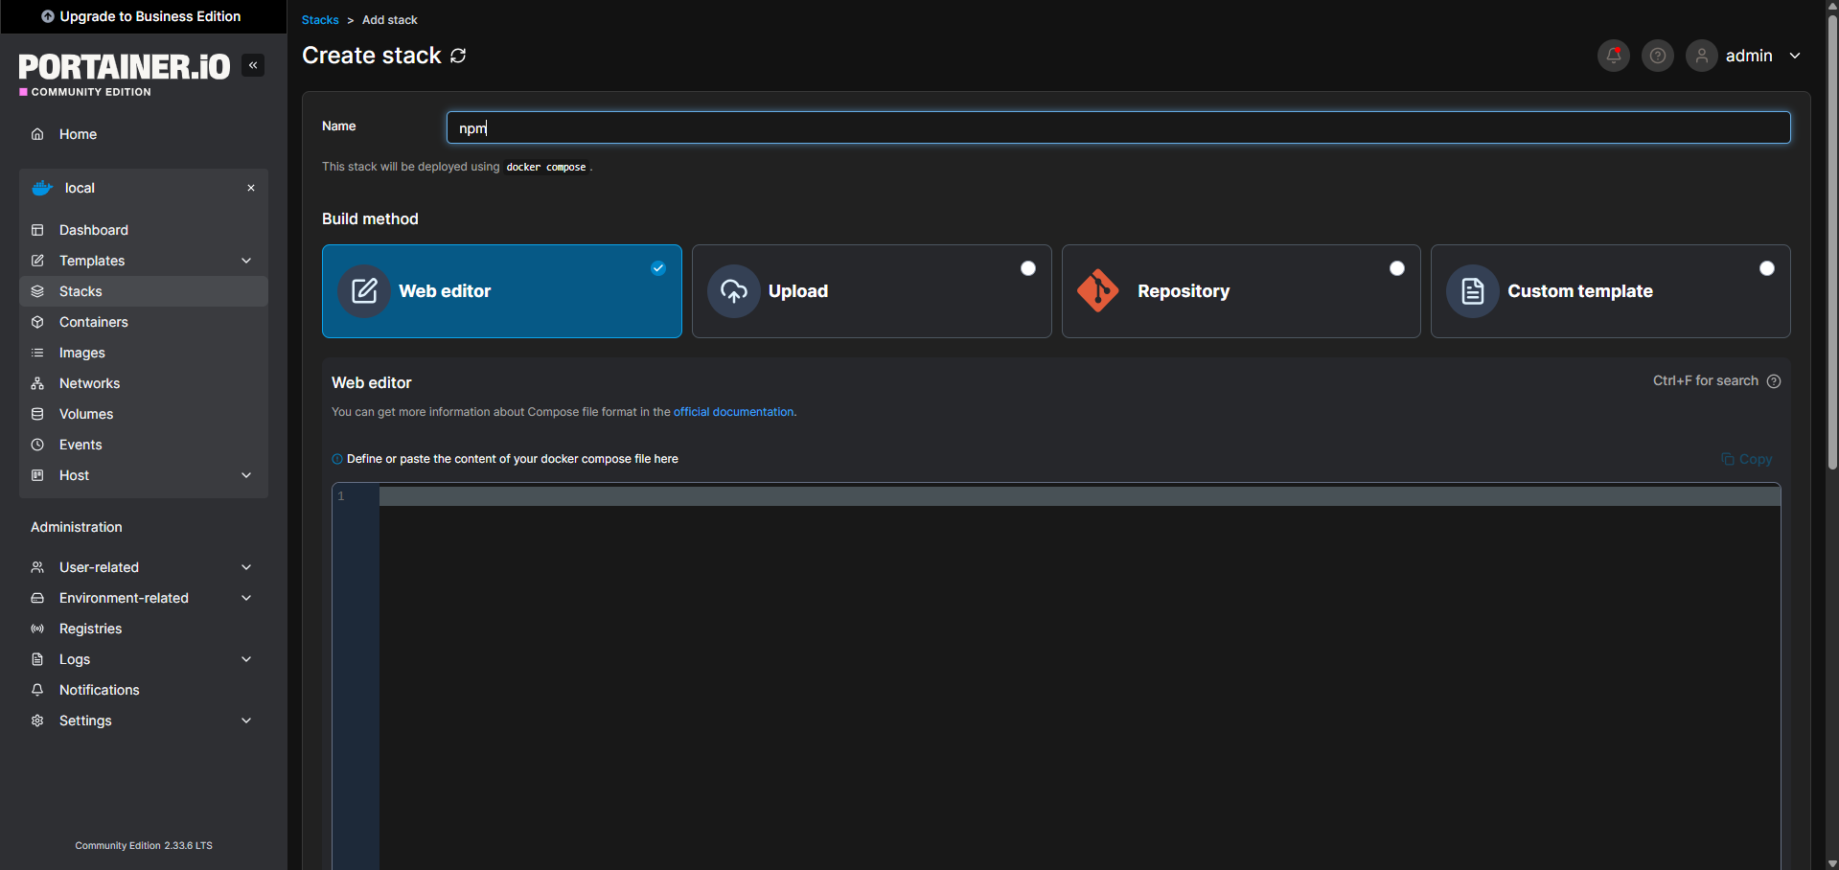
Task: Click the Upgrade to Business Edition banner text
Action: click(150, 16)
